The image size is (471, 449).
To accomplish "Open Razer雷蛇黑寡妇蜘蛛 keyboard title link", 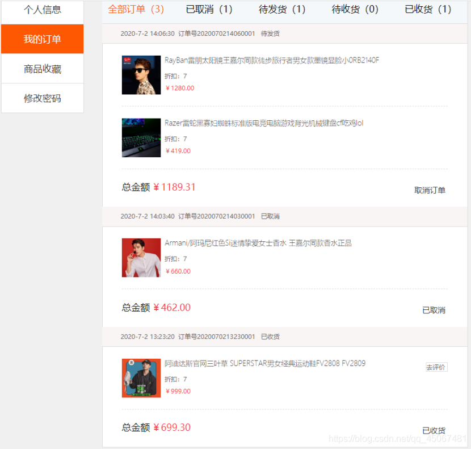I will tap(264, 123).
